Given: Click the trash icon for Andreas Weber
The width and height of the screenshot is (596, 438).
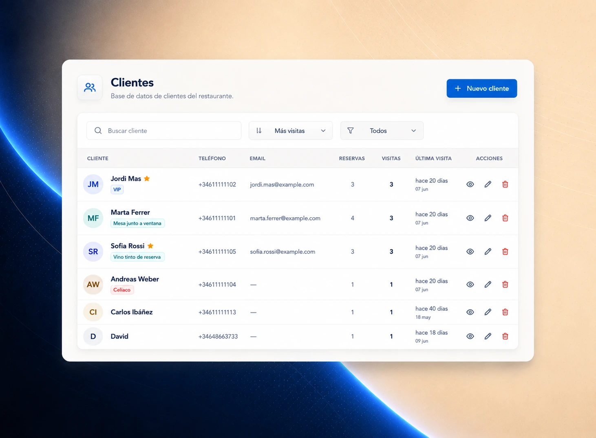Looking at the screenshot, I should pyautogui.click(x=505, y=285).
